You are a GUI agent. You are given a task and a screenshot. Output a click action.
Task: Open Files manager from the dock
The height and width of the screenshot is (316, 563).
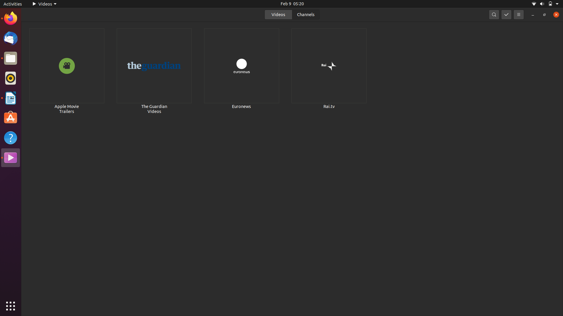pyautogui.click(x=11, y=58)
